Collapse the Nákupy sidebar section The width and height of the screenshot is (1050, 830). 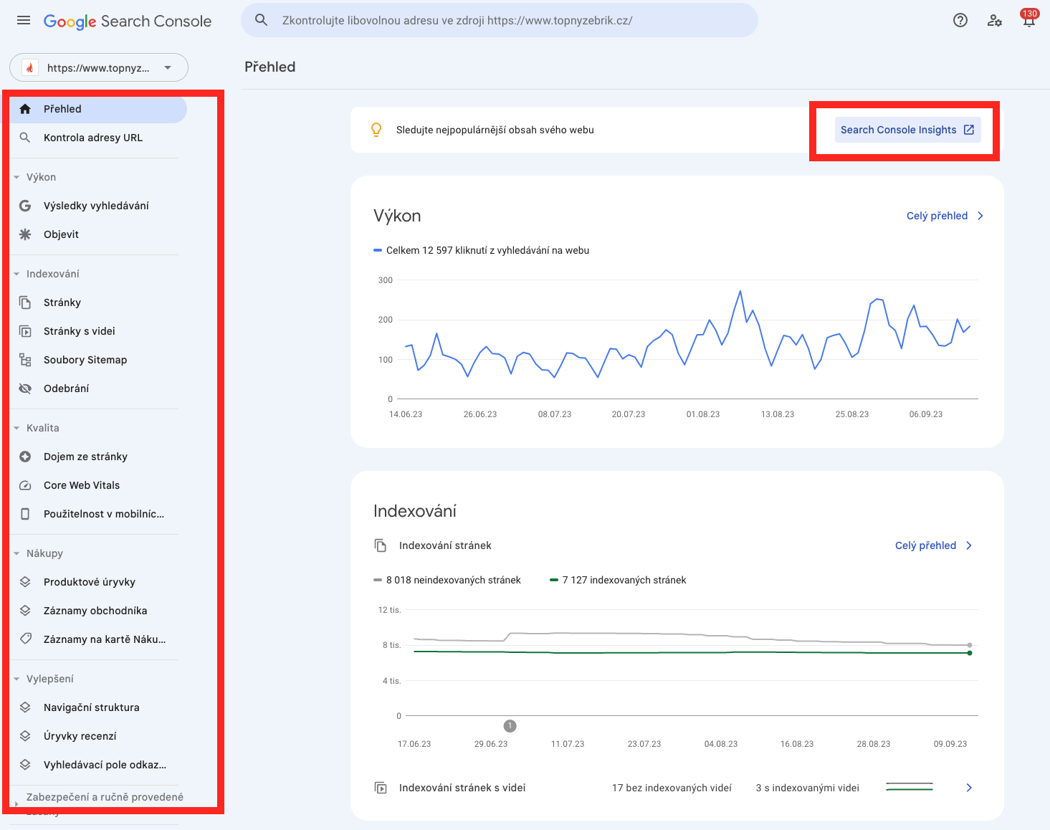pyautogui.click(x=16, y=553)
